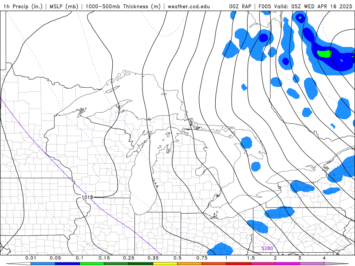Click the purple 5280 thickness label

[x=267, y=248]
